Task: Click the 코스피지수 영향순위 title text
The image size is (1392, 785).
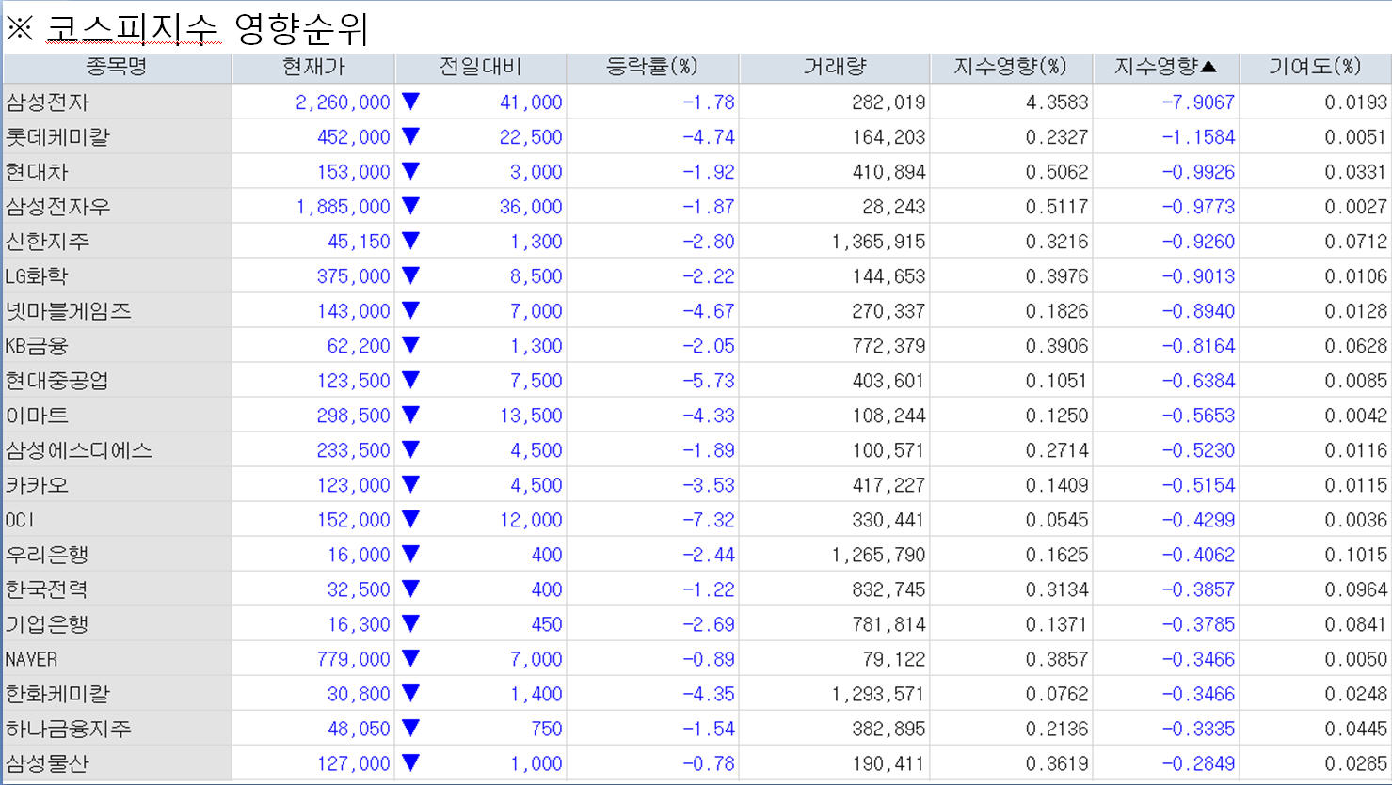Action: (207, 29)
